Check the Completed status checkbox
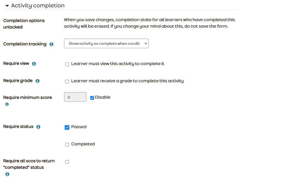Image resolution: width=298 pixels, height=182 pixels. pyautogui.click(x=67, y=145)
